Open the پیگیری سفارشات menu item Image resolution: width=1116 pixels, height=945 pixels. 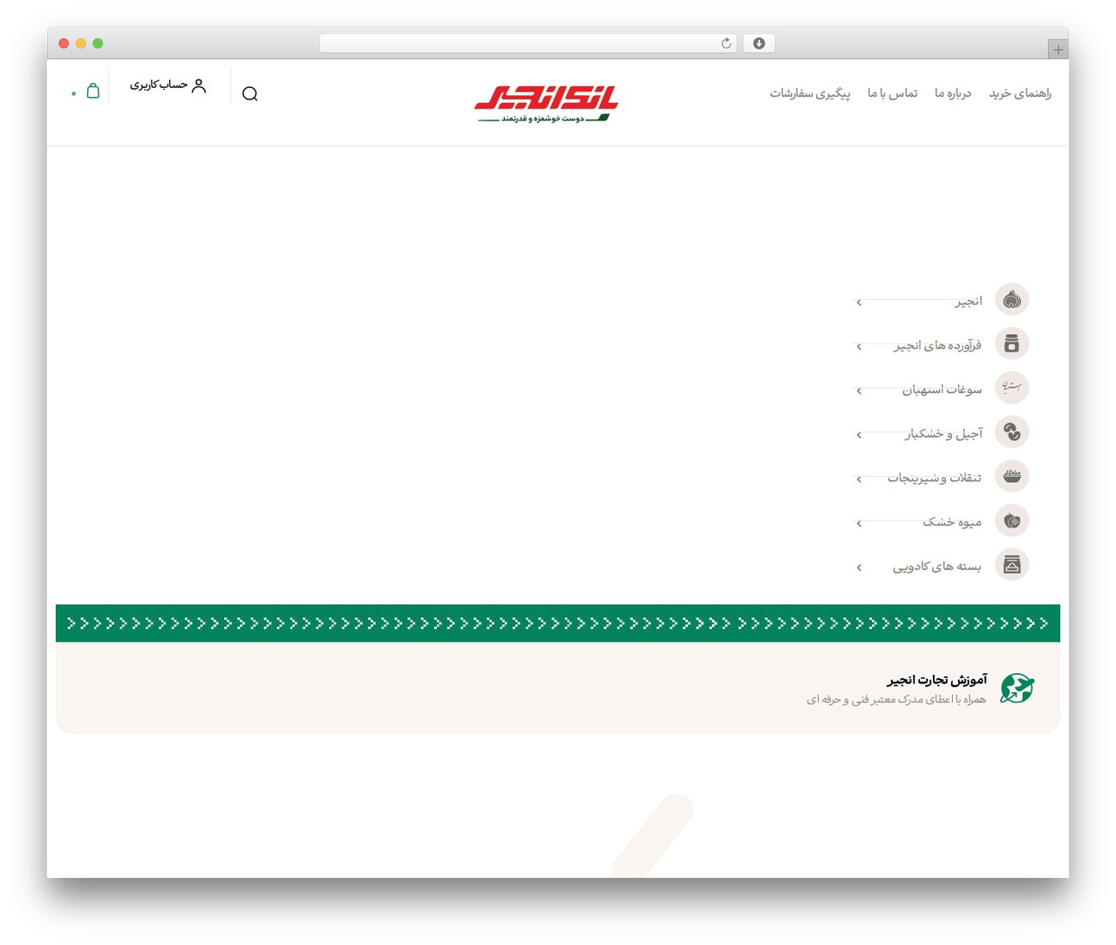810,93
